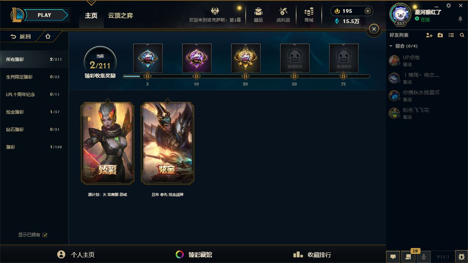Open the friends list sort options
Image resolution: width=468 pixels, height=263 pixels.
(x=451, y=35)
